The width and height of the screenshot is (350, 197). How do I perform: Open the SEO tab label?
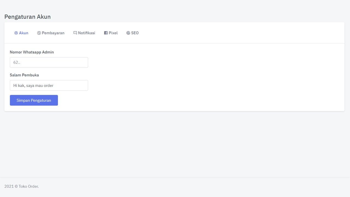pos(135,33)
